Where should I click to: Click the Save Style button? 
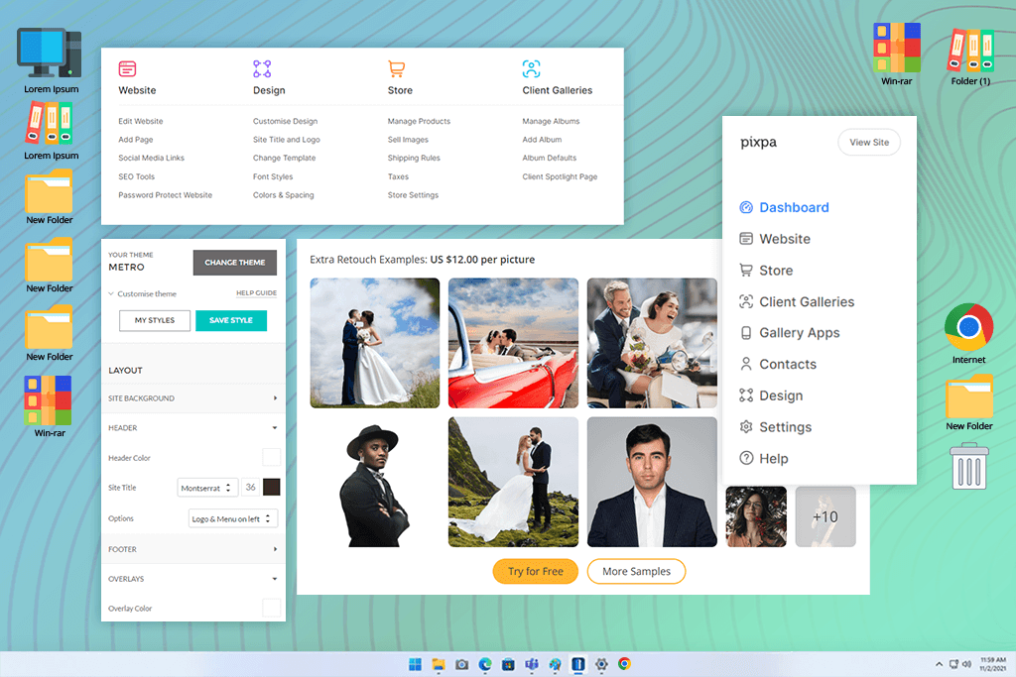[x=230, y=320]
